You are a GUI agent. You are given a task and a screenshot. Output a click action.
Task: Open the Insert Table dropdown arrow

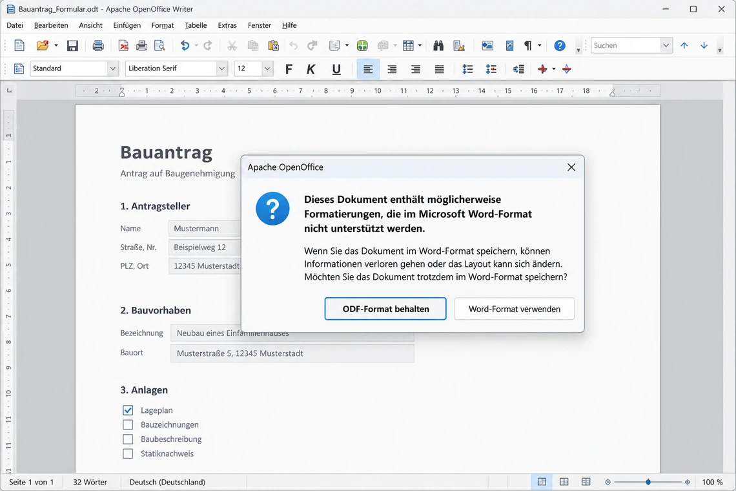pyautogui.click(x=420, y=46)
